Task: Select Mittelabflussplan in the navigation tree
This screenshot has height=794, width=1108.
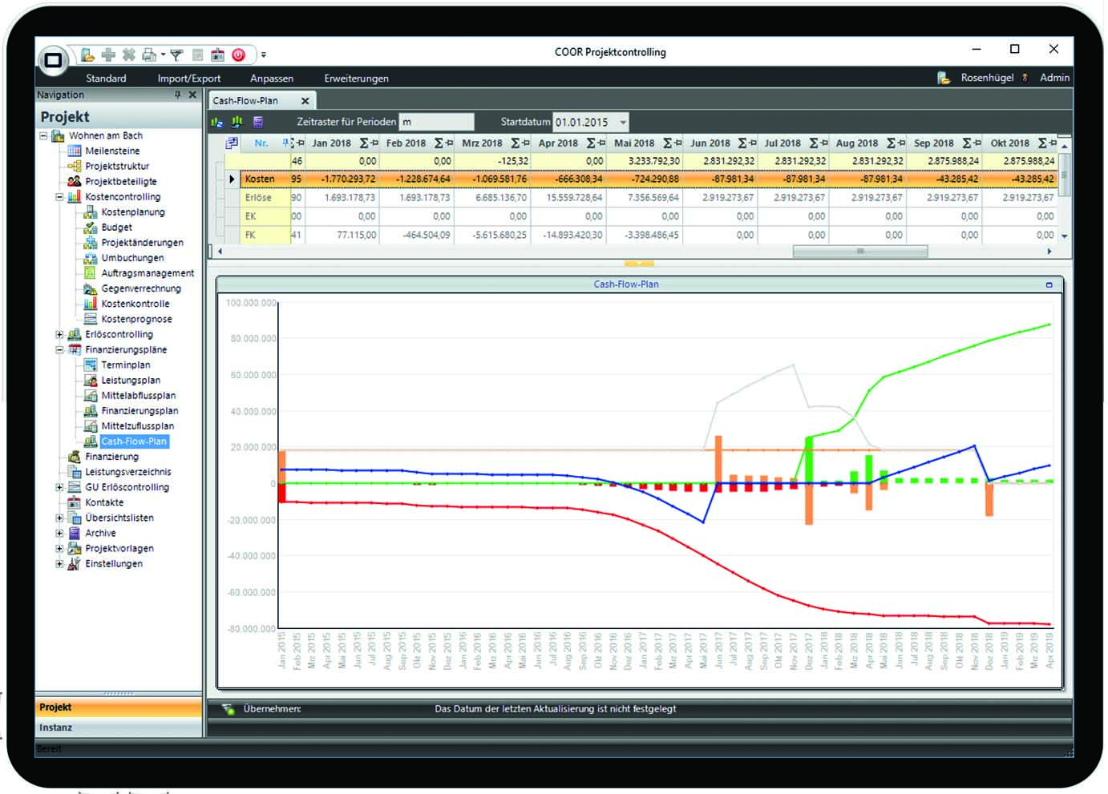Action: pos(138,396)
